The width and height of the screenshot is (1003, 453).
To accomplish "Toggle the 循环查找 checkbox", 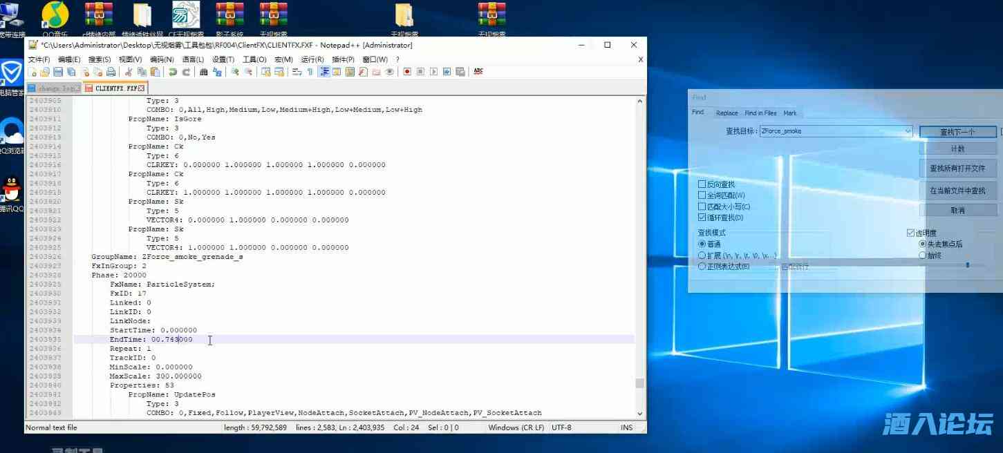I will click(702, 218).
